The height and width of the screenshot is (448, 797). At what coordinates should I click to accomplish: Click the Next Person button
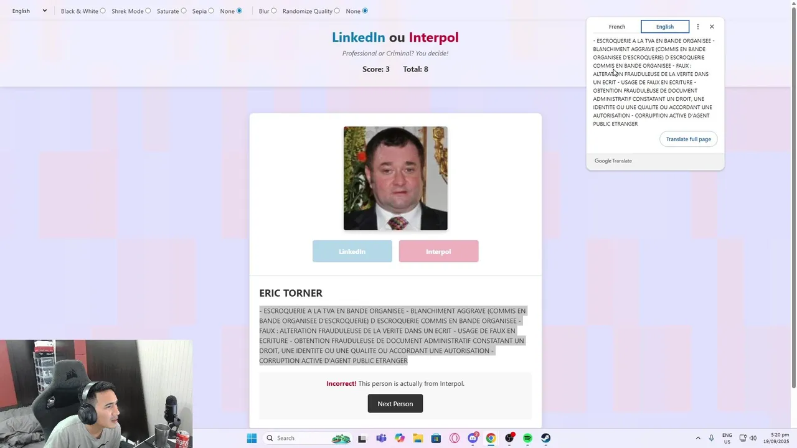pos(395,404)
